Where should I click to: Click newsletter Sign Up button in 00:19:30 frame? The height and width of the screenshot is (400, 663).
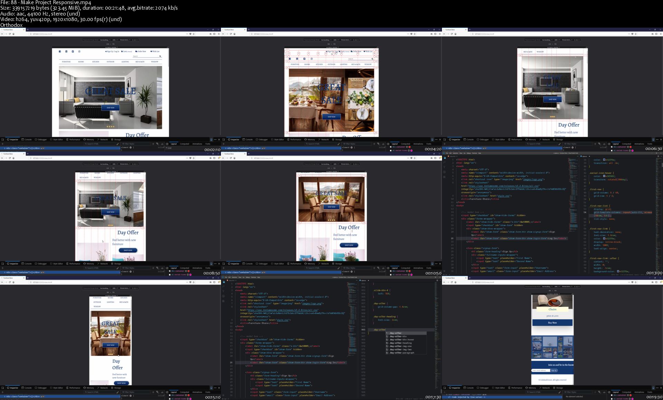[x=554, y=370]
